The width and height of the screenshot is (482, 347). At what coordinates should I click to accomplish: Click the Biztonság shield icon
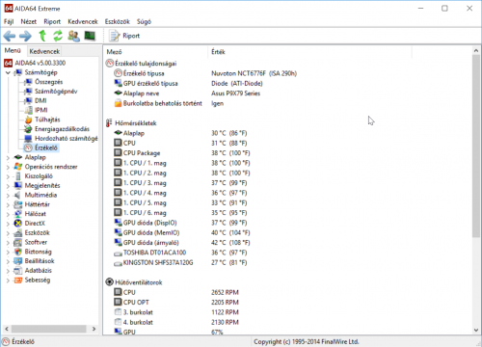[x=18, y=252]
